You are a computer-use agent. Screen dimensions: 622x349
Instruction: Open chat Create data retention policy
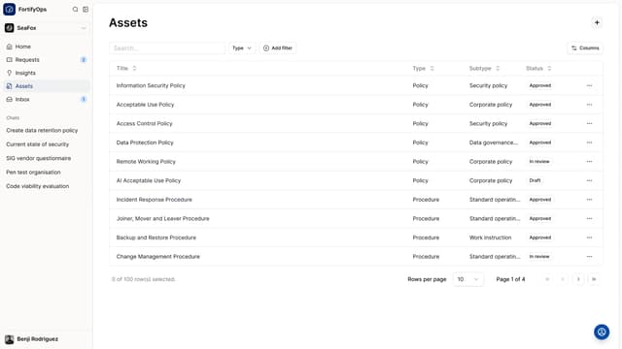pyautogui.click(x=42, y=130)
